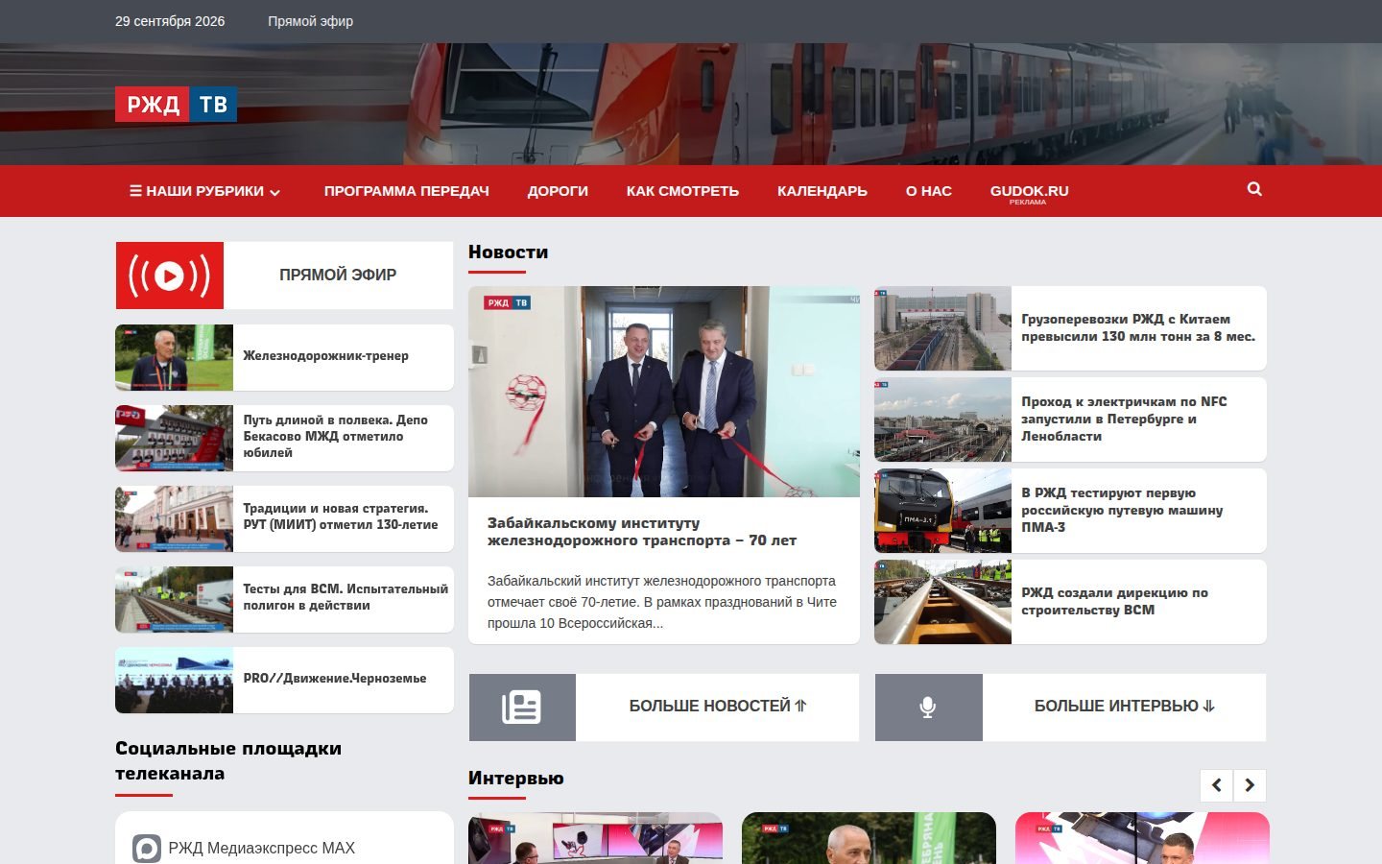1382x864 pixels.
Task: Click Грузоперевозки с Китаем thumbnail
Action: [942, 328]
